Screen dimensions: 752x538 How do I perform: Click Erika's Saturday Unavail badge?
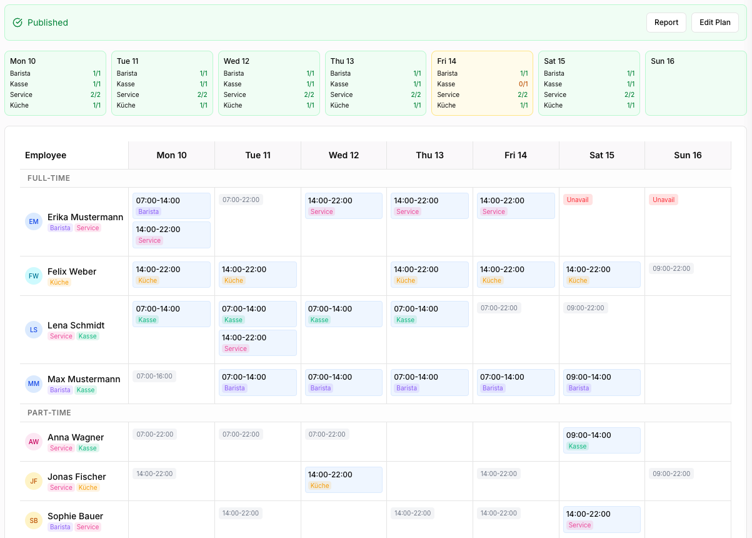(578, 200)
